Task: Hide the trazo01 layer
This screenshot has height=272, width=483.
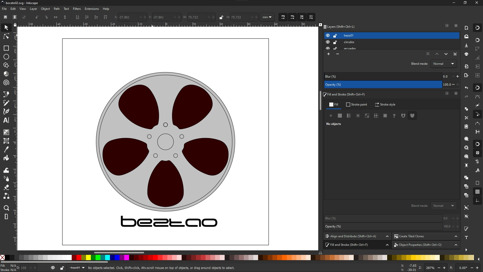Action: (328, 36)
